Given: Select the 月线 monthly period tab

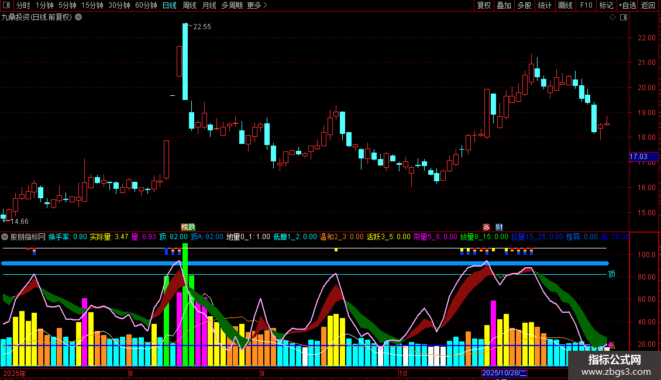Looking at the screenshot, I should 209,5.
